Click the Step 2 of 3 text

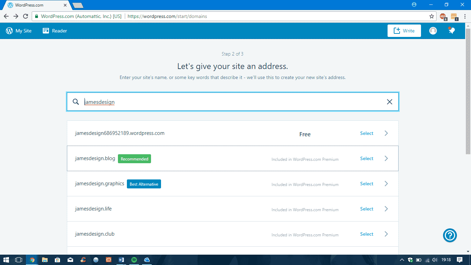(232, 54)
